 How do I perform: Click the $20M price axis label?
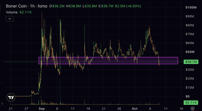[190, 78]
